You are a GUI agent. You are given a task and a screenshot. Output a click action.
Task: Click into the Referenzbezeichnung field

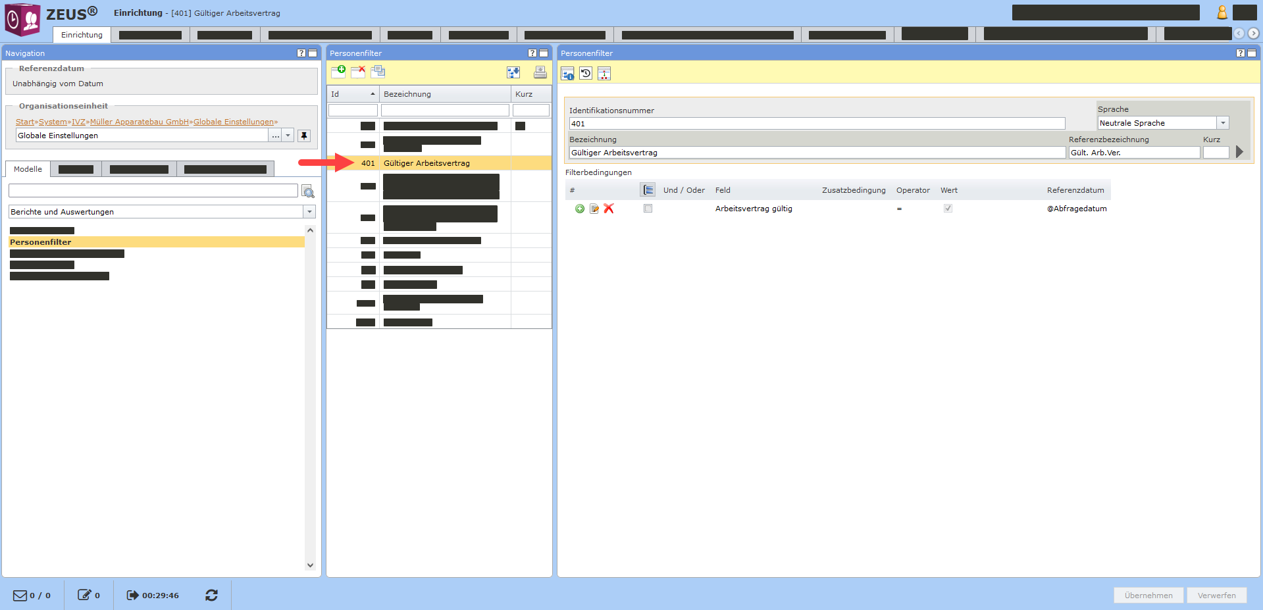coord(1133,153)
